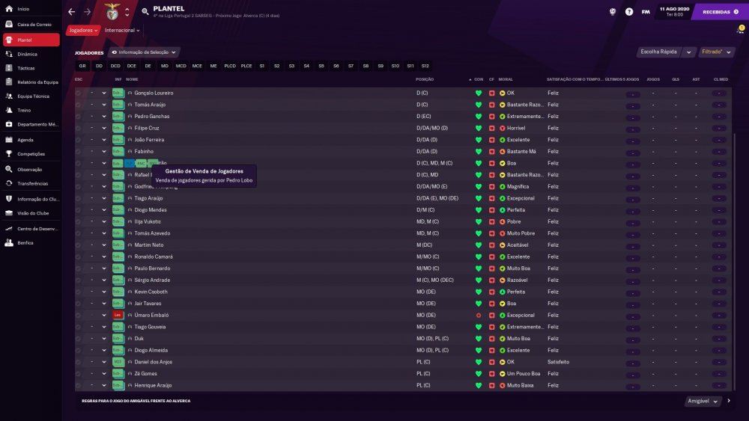Click the back navigation arrow
749x421 pixels.
[x=72, y=12]
